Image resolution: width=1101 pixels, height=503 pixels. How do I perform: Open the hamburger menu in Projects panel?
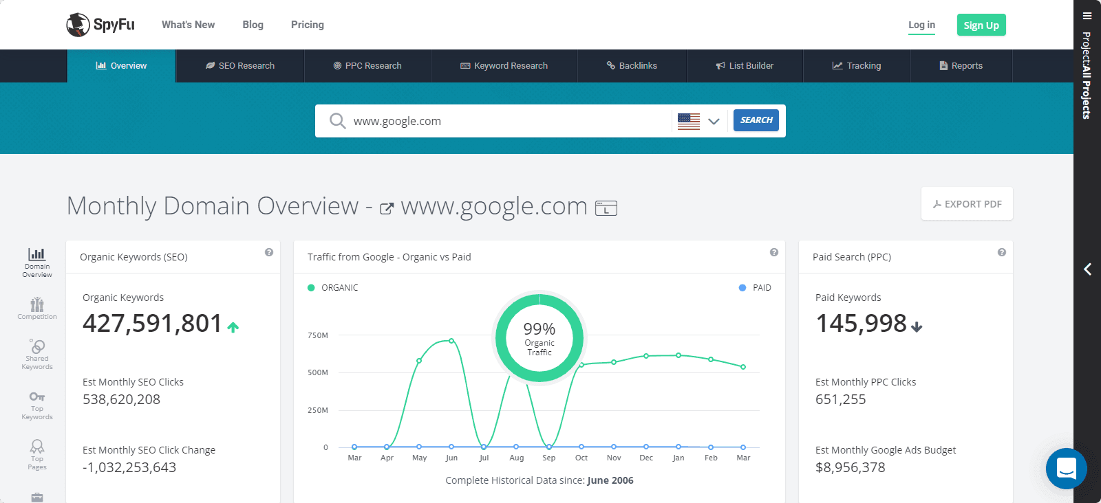coord(1087,16)
